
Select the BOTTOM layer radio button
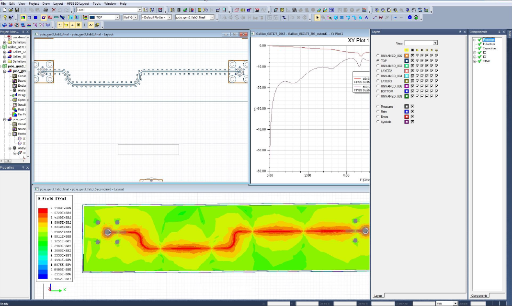click(378, 91)
